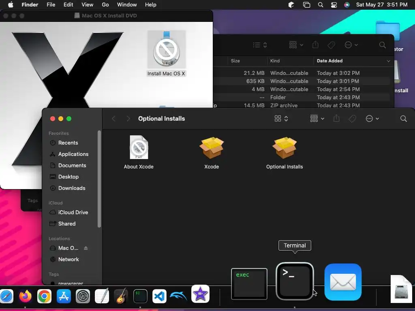Open Firefox from the Dock
The height and width of the screenshot is (311, 415).
click(x=26, y=296)
